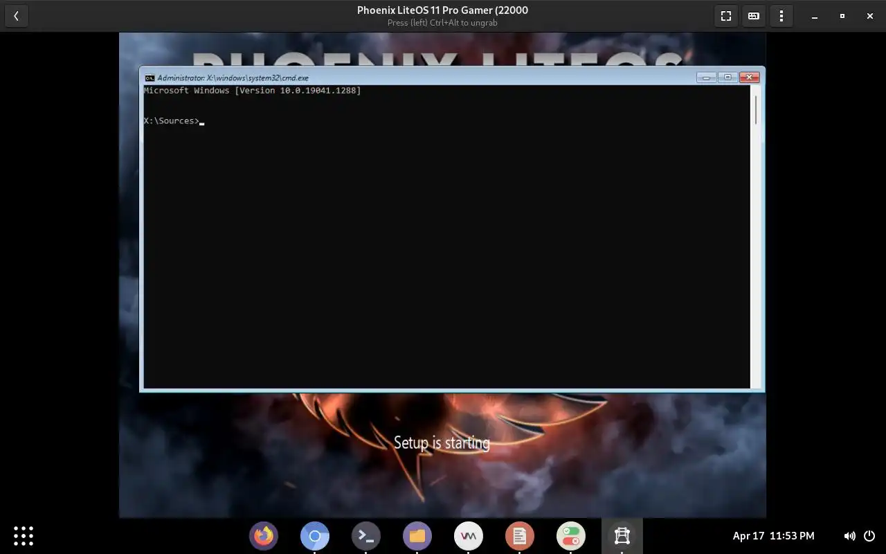This screenshot has width=886, height=554.
Task: Click the cmd.exe title bar icon
Action: pyautogui.click(x=150, y=78)
